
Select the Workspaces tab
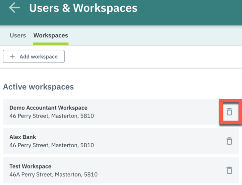tap(51, 35)
